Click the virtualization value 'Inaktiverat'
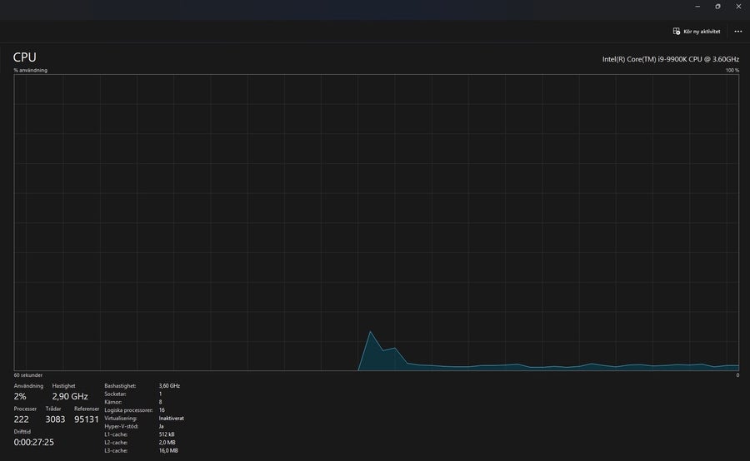 click(171, 418)
